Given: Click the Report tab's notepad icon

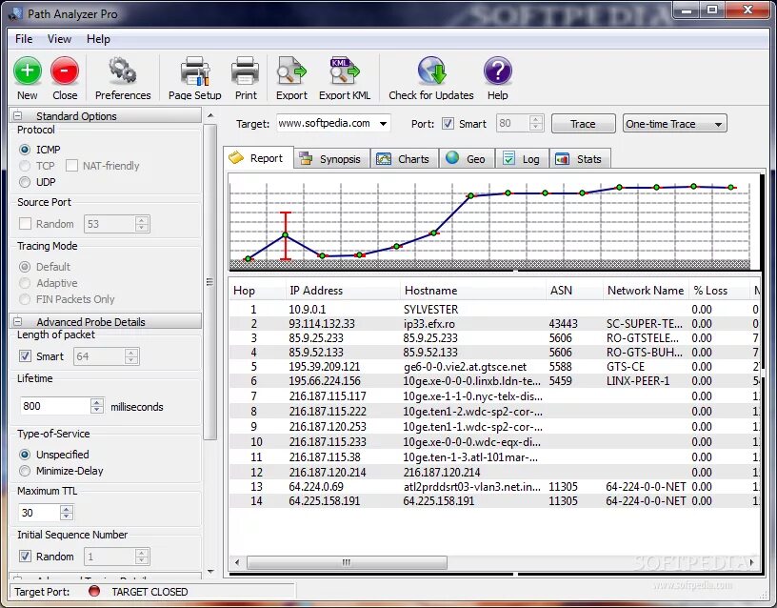Looking at the screenshot, I should pyautogui.click(x=236, y=157).
